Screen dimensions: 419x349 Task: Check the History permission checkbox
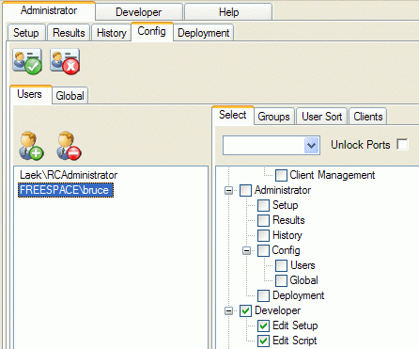click(x=263, y=235)
